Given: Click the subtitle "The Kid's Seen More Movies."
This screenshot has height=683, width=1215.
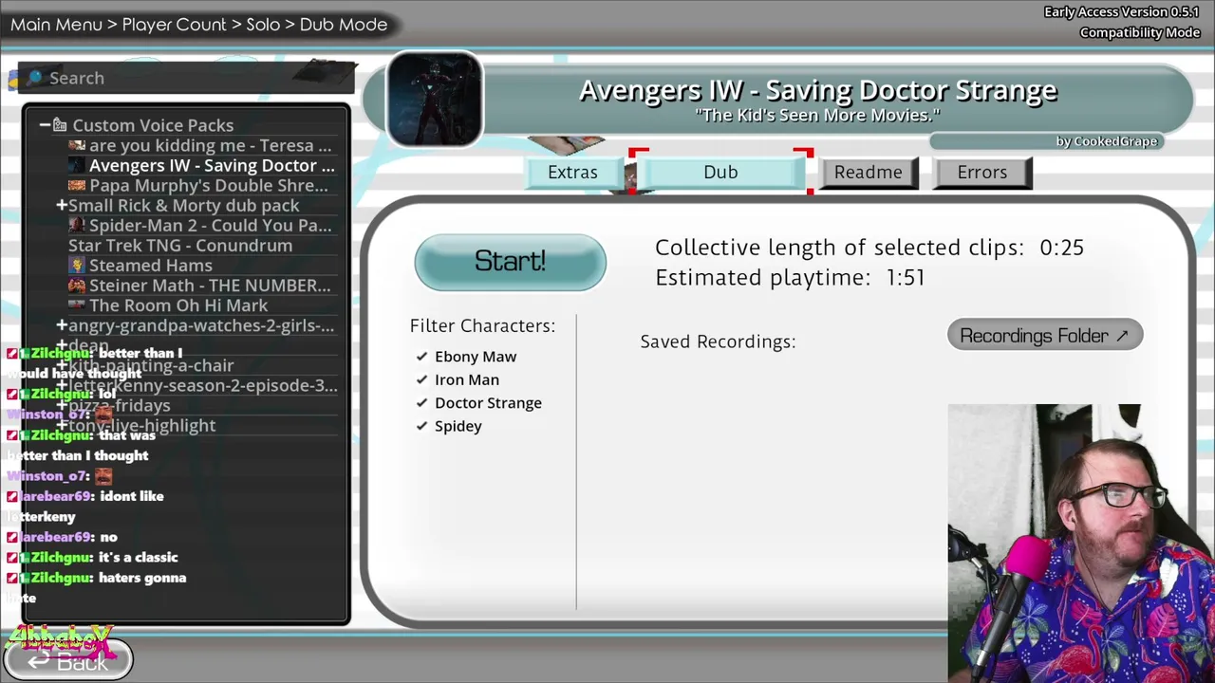Looking at the screenshot, I should pyautogui.click(x=817, y=115).
